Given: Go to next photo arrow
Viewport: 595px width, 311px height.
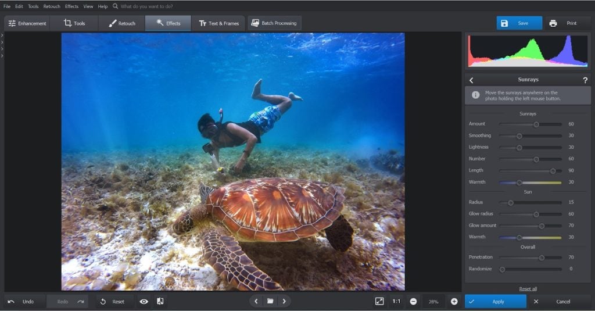Looking at the screenshot, I should [284, 301].
